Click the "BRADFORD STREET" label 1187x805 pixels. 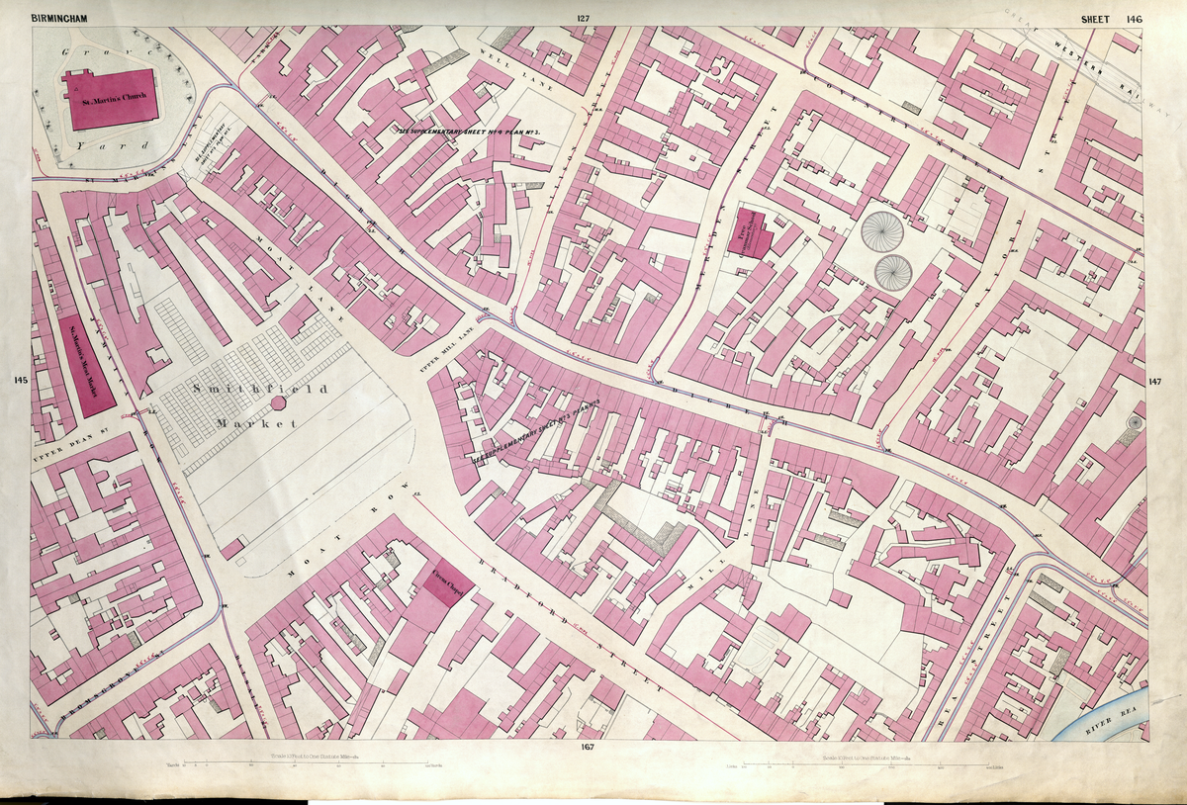point(572,626)
